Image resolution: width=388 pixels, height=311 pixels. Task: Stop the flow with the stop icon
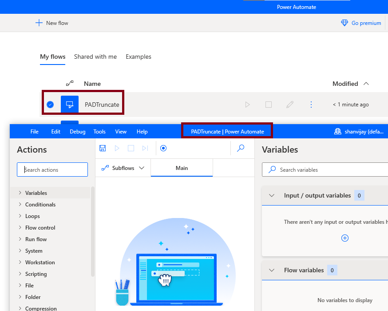pos(131,148)
